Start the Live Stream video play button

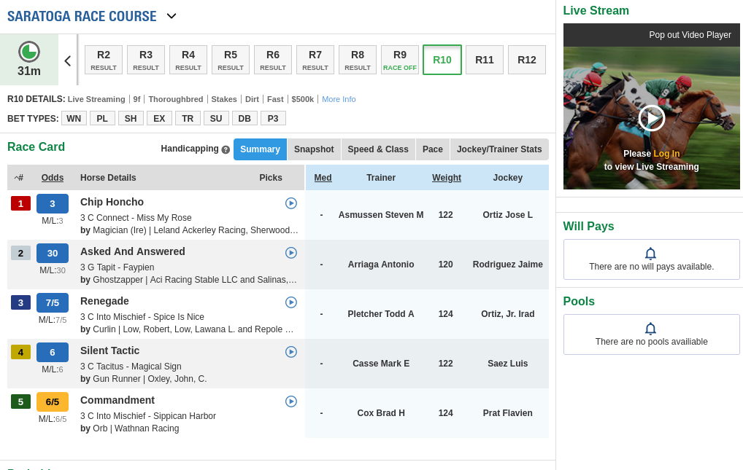[x=652, y=118]
